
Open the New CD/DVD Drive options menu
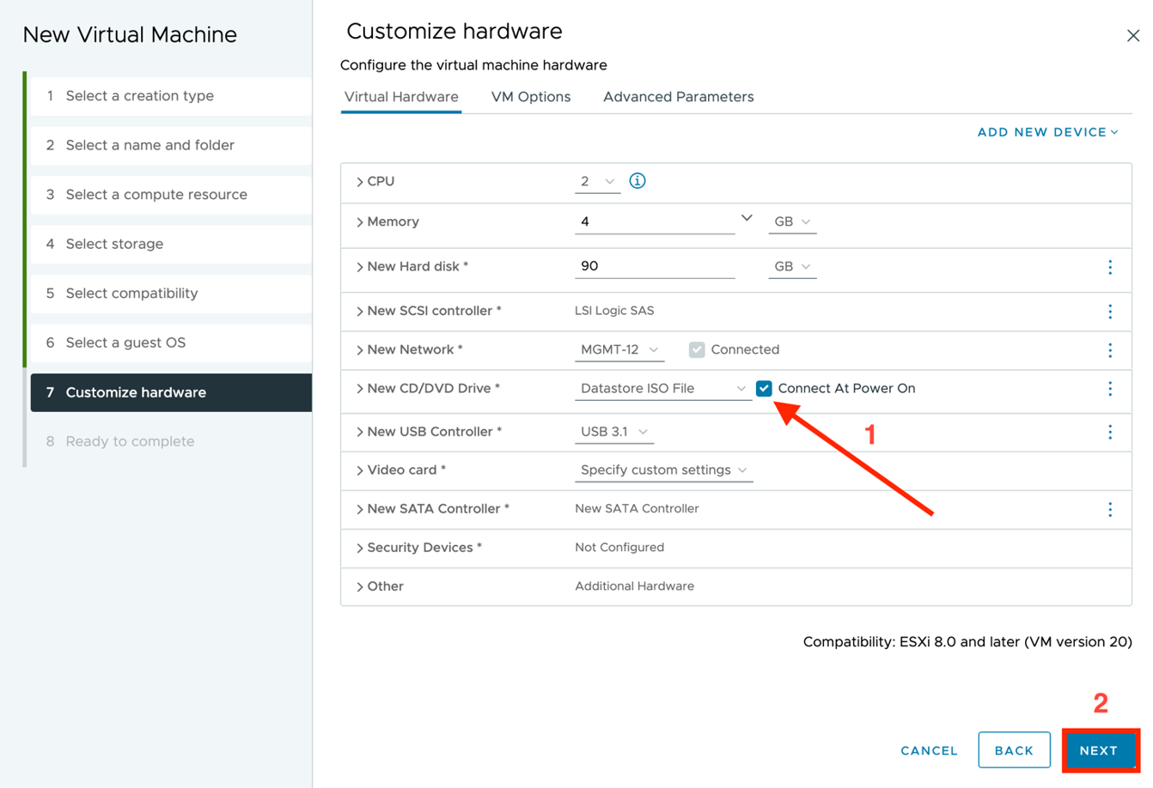[x=1109, y=389]
